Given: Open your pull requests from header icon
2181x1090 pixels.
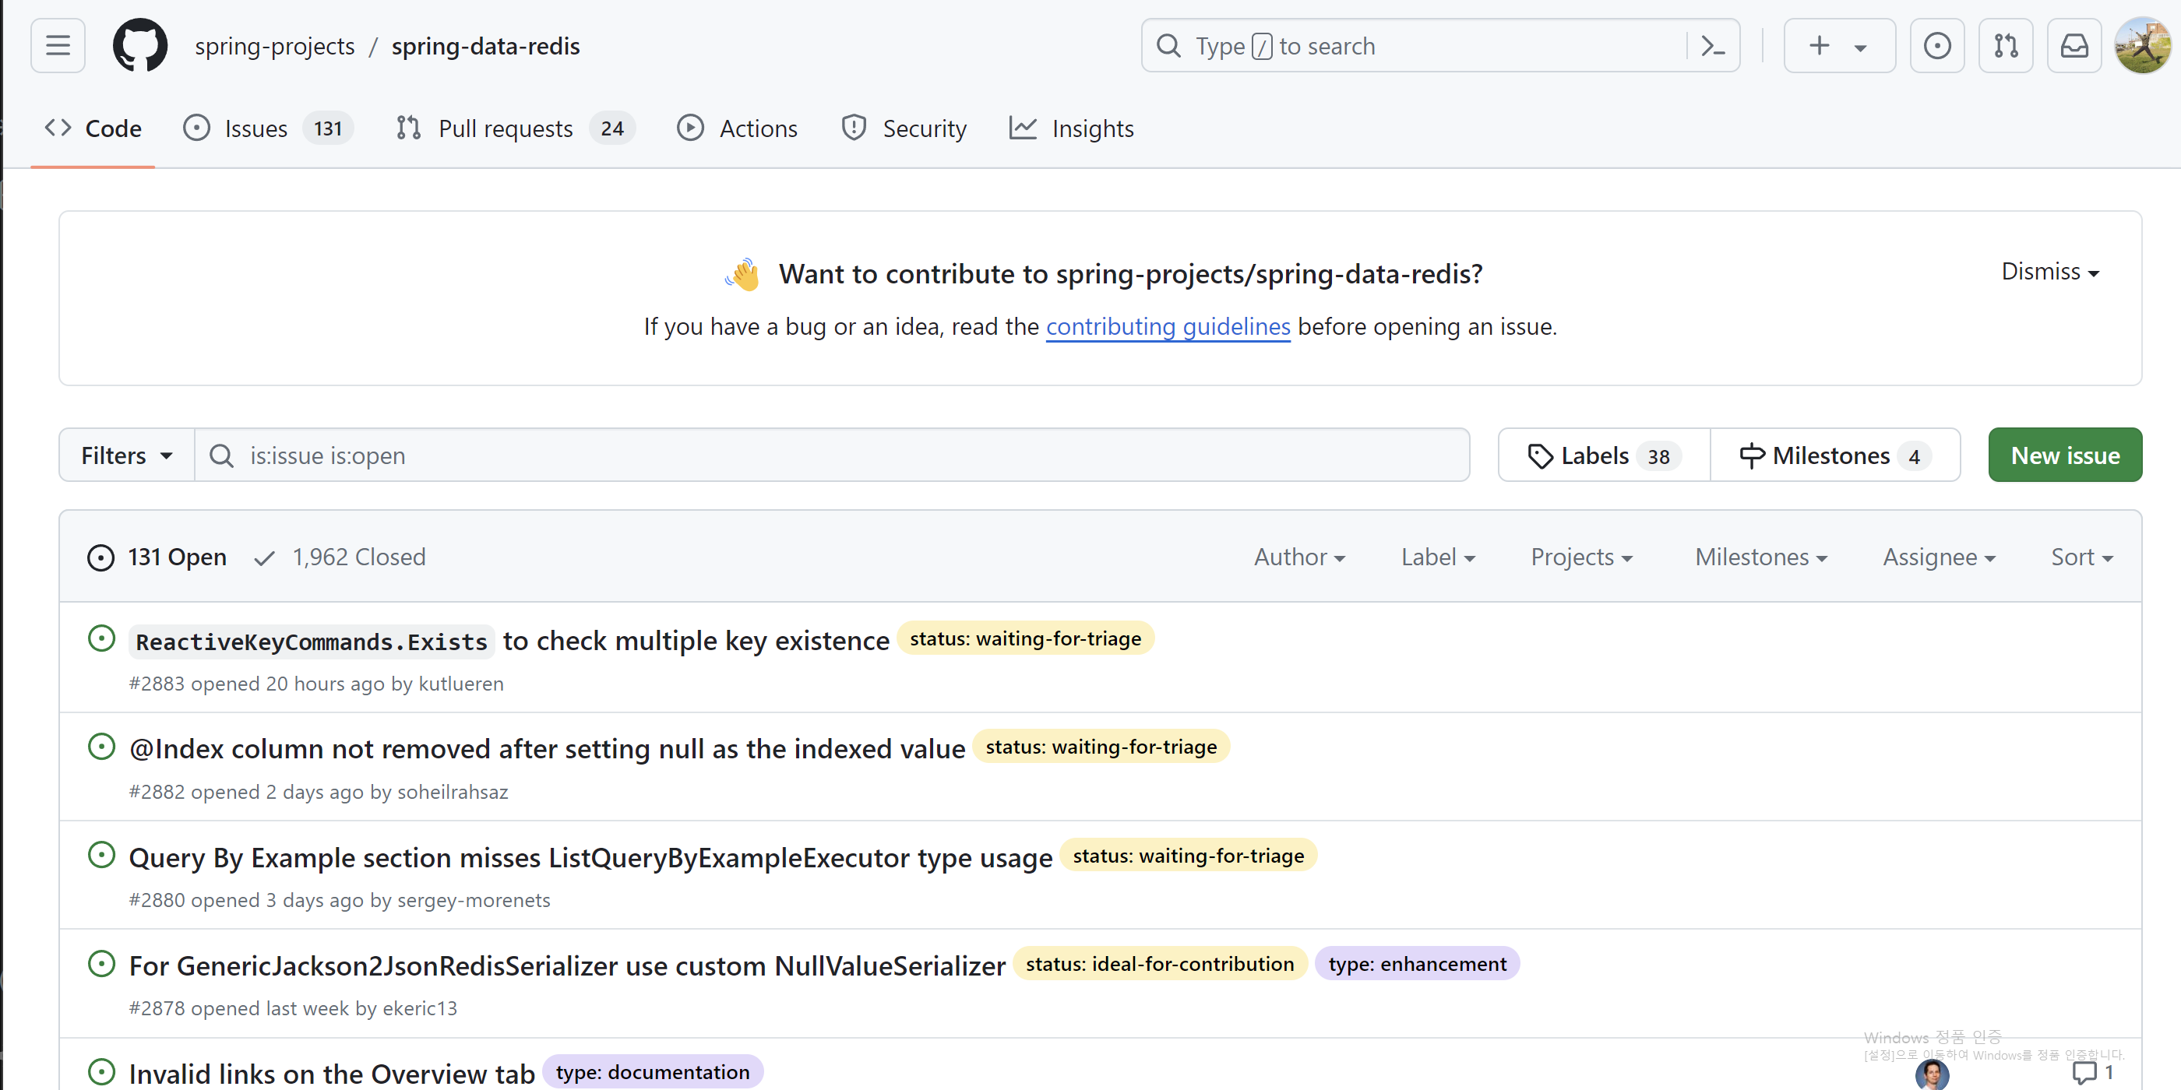Looking at the screenshot, I should [2005, 46].
